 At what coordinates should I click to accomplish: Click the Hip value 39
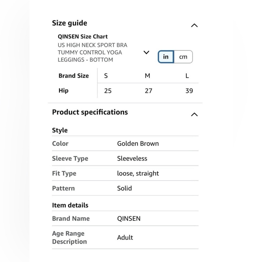(189, 91)
